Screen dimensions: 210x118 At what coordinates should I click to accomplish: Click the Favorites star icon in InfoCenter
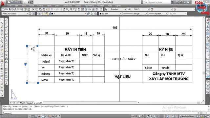(x=184, y=2)
